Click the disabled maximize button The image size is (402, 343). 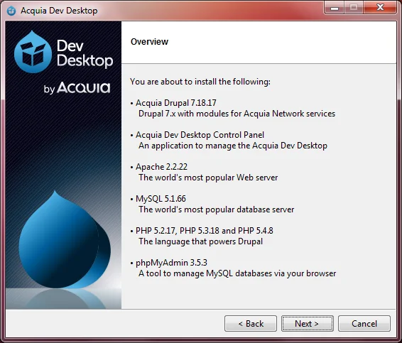coord(354,7)
